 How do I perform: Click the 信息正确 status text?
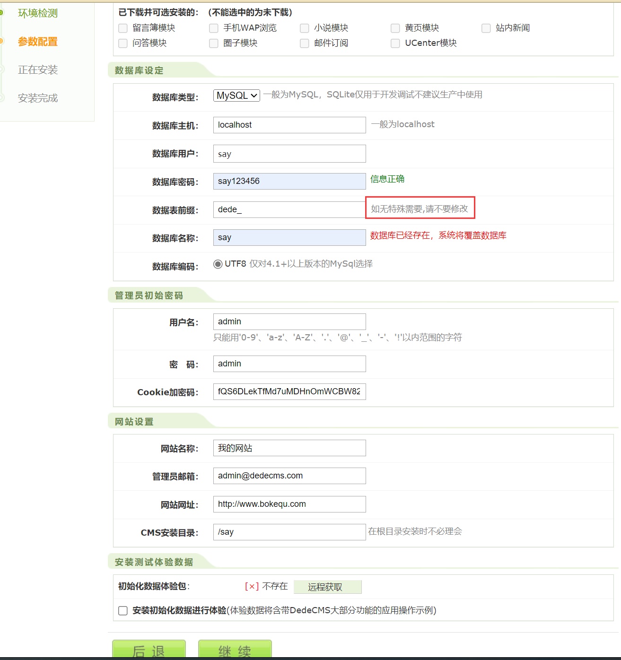[387, 179]
